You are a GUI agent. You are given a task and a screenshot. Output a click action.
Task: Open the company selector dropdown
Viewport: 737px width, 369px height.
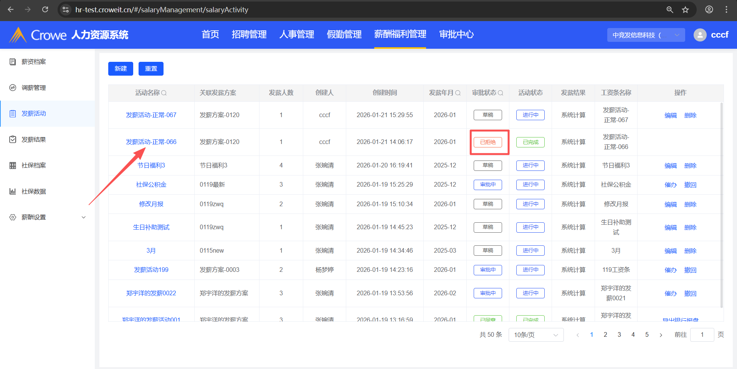coord(646,35)
